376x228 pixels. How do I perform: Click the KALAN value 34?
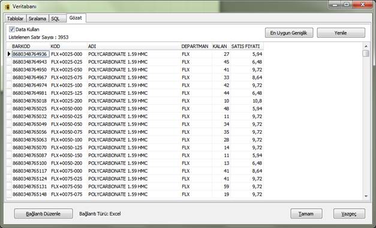coord(221,124)
